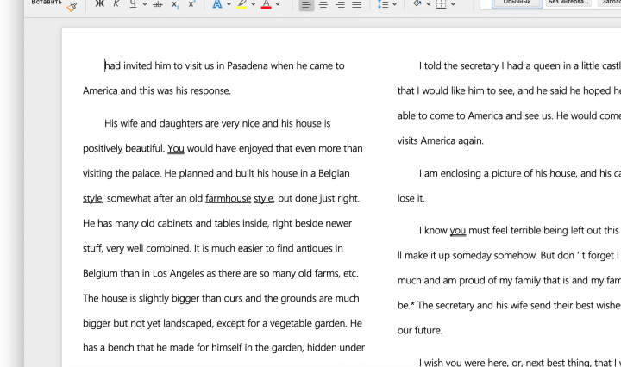Viewport: 621px width, 367px height.
Task: Select the Format Painter brush icon
Action: click(x=72, y=7)
